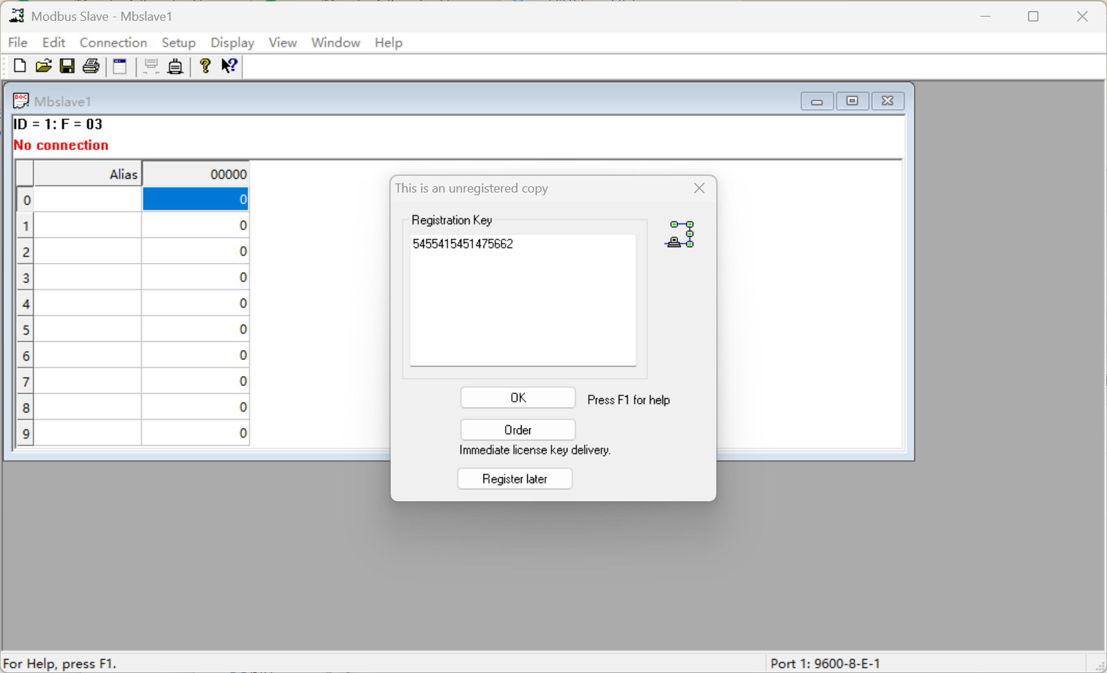Click the Alias cell in row 9
Screen dimensions: 1107x673
coord(87,433)
